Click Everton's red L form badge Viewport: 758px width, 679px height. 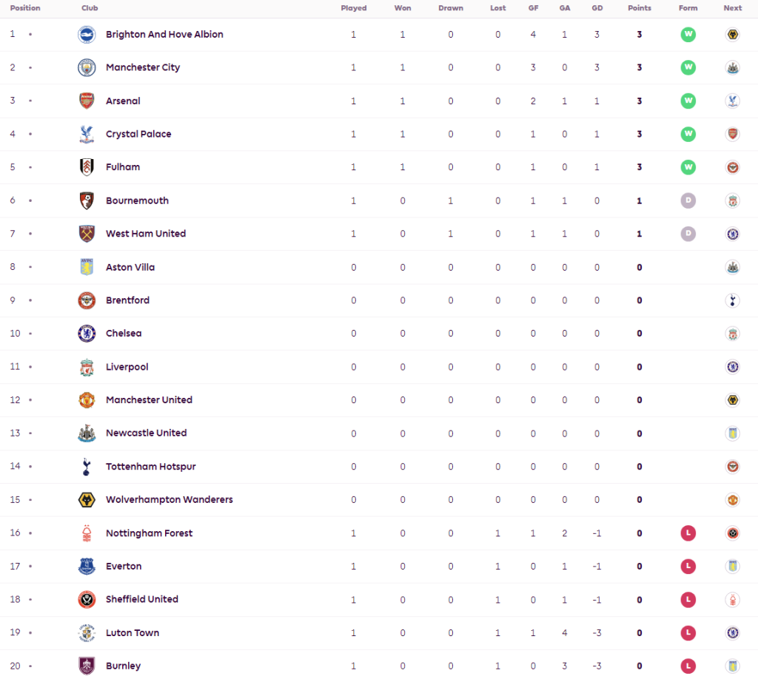(x=688, y=567)
